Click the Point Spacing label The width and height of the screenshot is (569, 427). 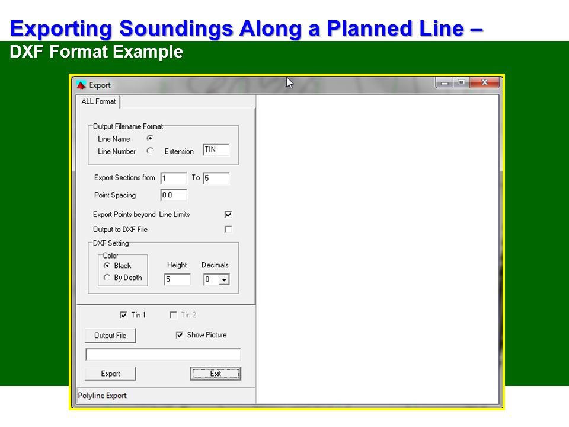[x=115, y=195]
